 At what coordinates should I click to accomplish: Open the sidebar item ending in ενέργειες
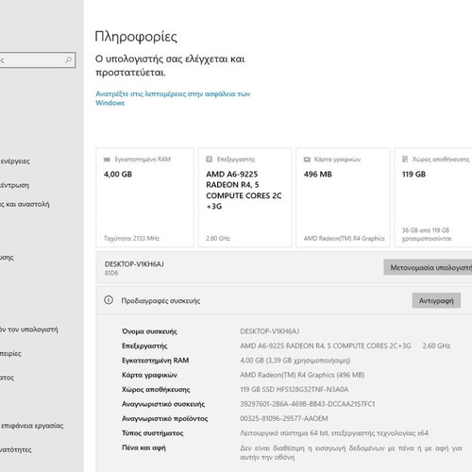tap(15, 161)
